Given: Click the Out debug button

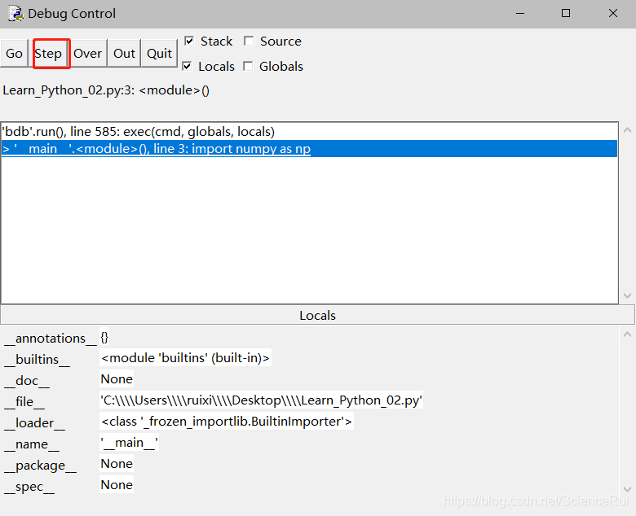Looking at the screenshot, I should tap(124, 54).
